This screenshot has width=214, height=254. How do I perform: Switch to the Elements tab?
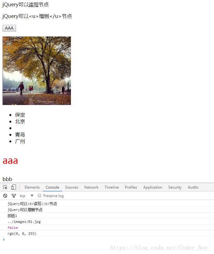32,187
